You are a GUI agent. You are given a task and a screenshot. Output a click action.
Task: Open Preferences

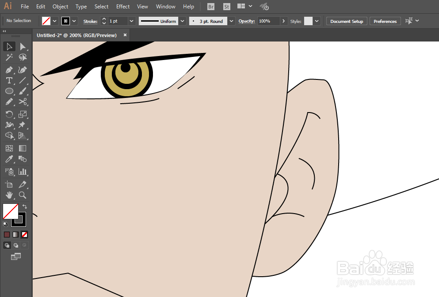click(385, 21)
